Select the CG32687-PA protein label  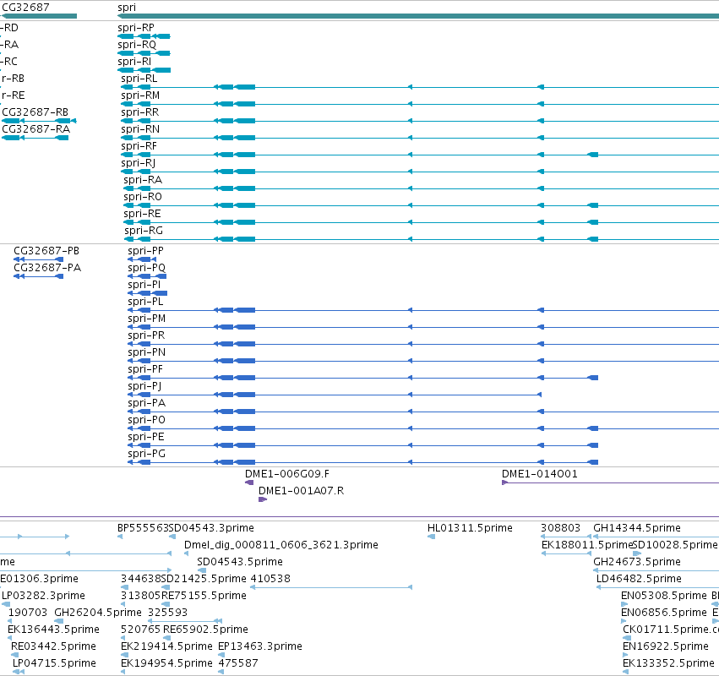click(47, 268)
